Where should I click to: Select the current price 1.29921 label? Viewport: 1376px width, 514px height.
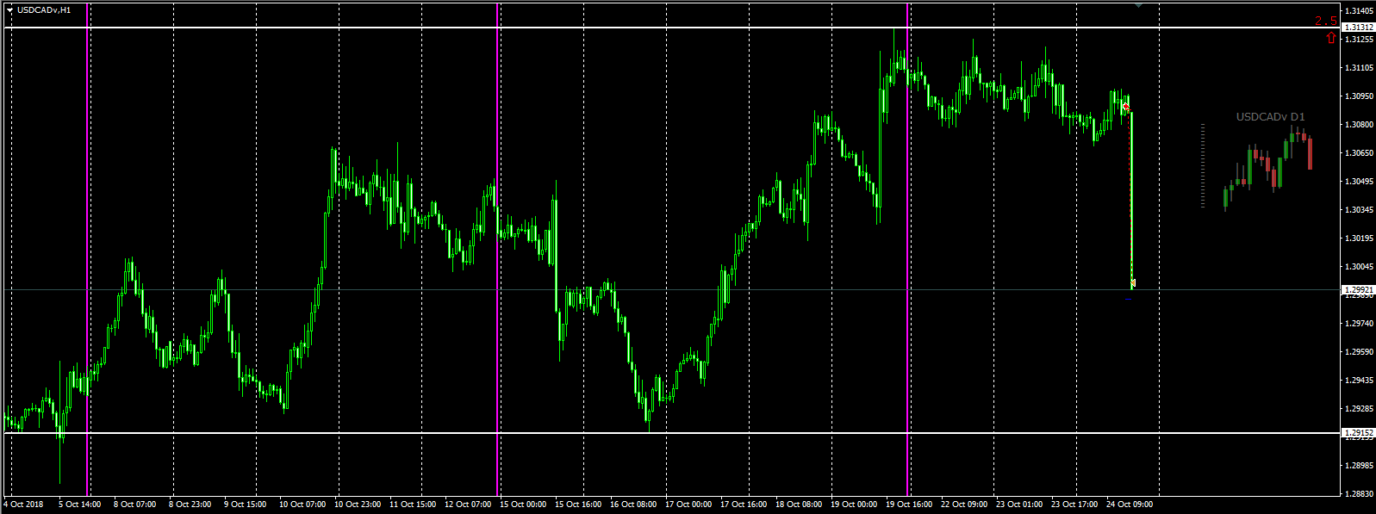point(1359,290)
